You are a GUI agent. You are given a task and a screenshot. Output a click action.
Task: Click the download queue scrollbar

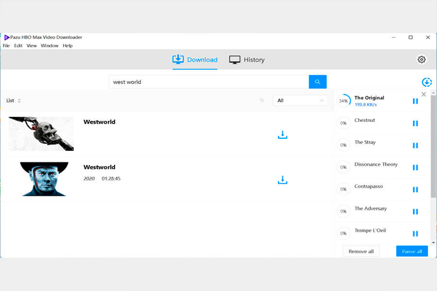[x=433, y=147]
